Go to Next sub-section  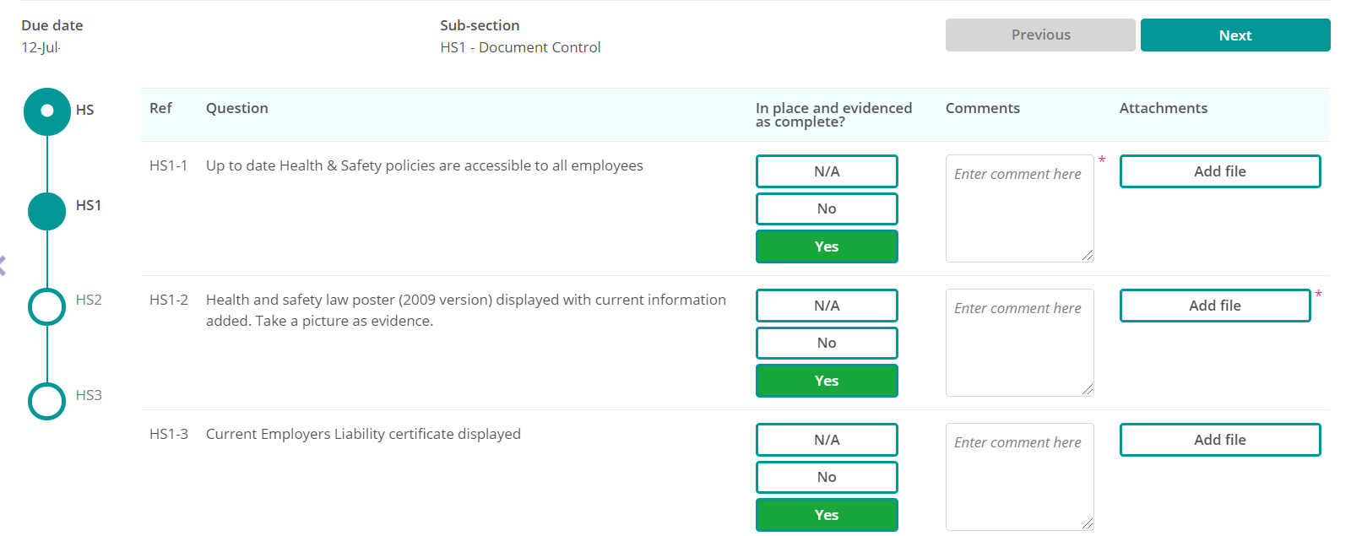pyautogui.click(x=1234, y=35)
